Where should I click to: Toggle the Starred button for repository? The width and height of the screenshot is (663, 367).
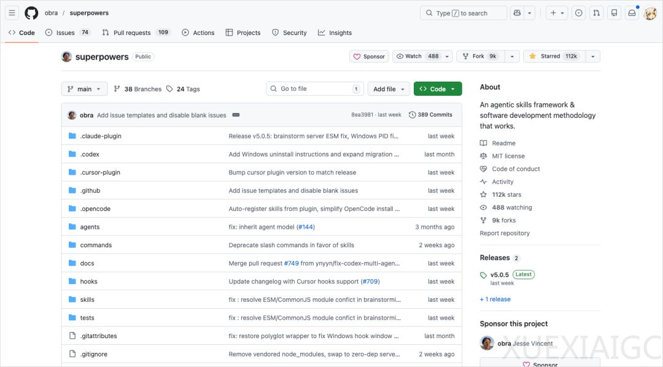[x=554, y=56]
